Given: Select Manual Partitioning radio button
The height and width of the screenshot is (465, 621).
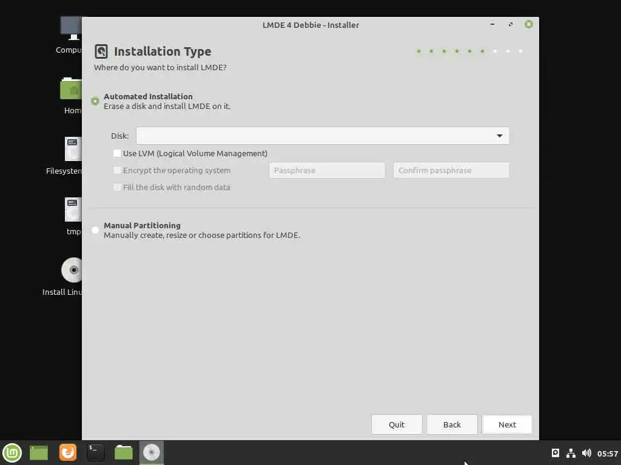Looking at the screenshot, I should click(95, 230).
